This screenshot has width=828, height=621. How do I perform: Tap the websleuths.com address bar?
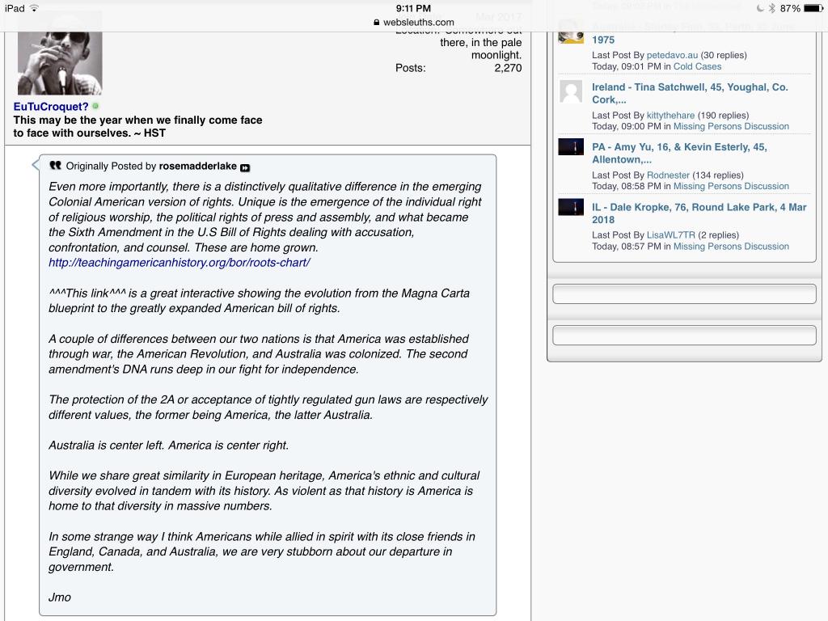click(413, 23)
